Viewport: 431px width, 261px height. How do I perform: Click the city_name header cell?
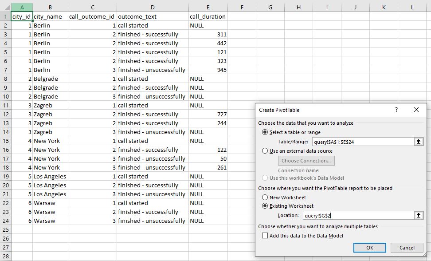(50, 16)
